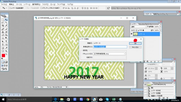Select the Crop tool
The width and height of the screenshot is (181, 102).
[3, 25]
